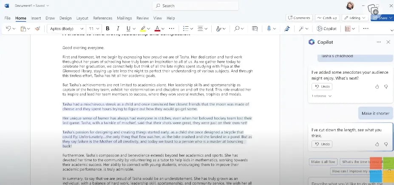Image resolution: width=394 pixels, height=185 pixels.
Task: Switch to the References tab
Action: (x=102, y=18)
